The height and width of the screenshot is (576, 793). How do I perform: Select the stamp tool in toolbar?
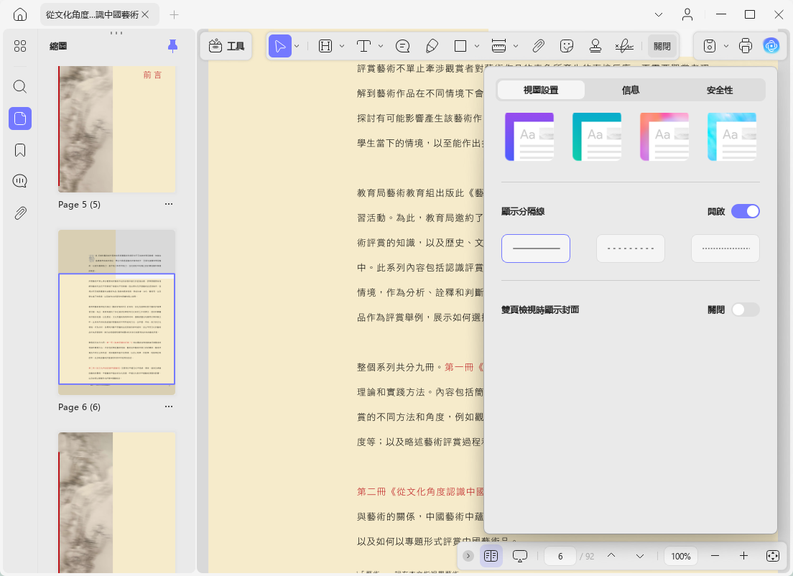click(595, 46)
